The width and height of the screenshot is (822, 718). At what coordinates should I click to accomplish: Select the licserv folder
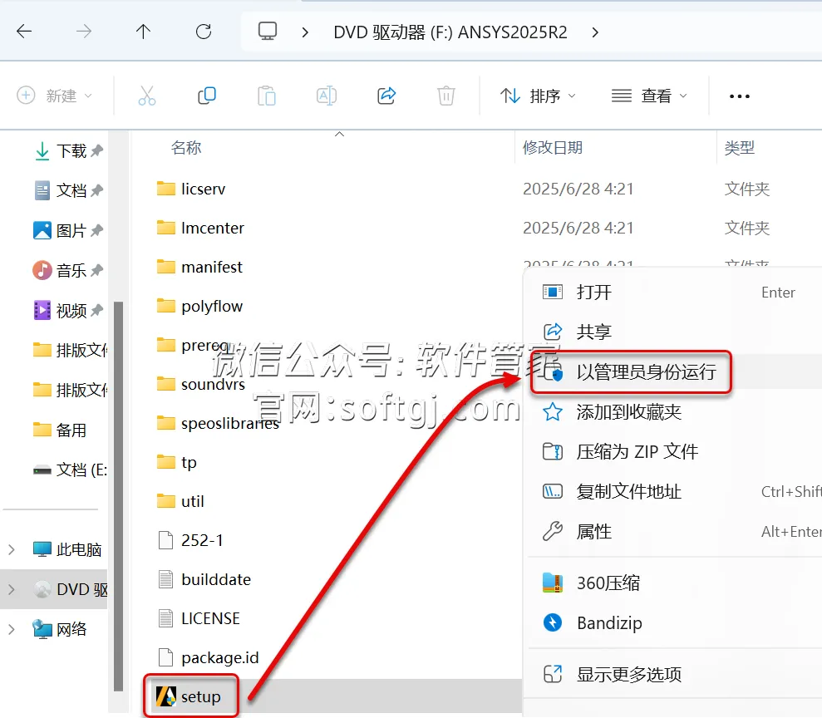[191, 189]
